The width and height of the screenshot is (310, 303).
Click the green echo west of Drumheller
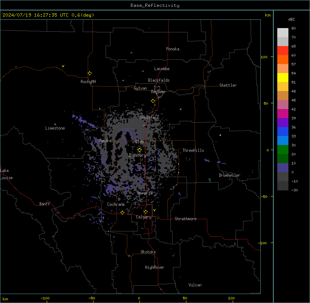point(210,180)
